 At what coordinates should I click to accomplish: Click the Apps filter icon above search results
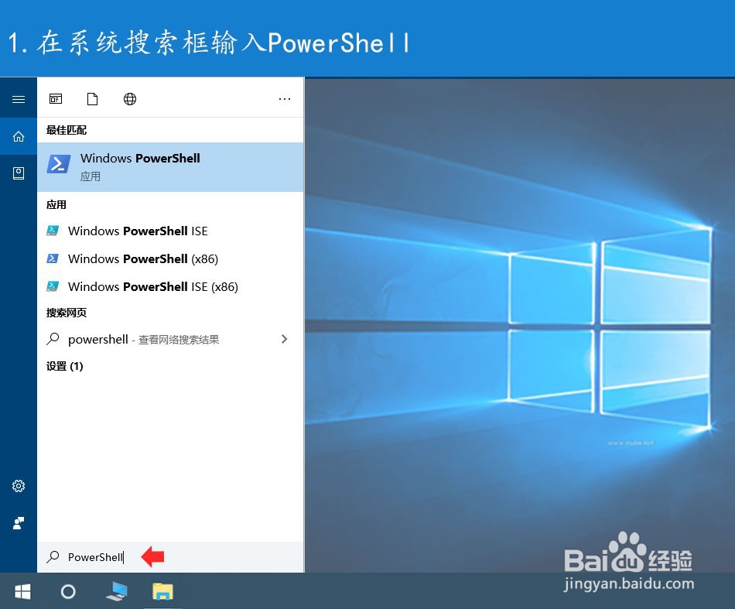pyautogui.click(x=55, y=98)
